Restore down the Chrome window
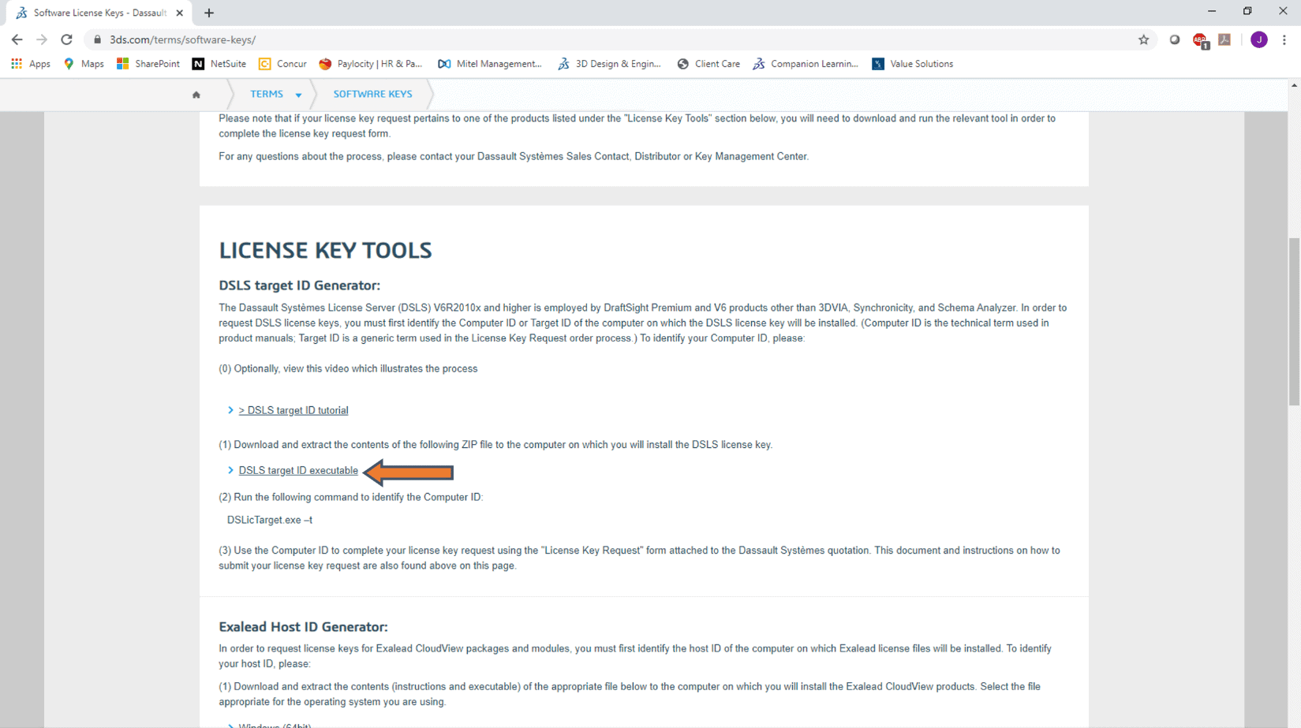Viewport: 1301px width, 728px height. tap(1247, 11)
